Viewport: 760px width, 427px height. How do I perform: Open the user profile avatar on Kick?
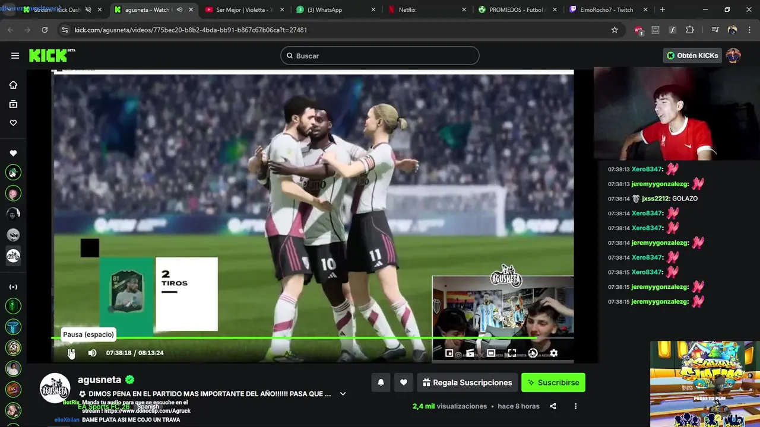pyautogui.click(x=733, y=56)
